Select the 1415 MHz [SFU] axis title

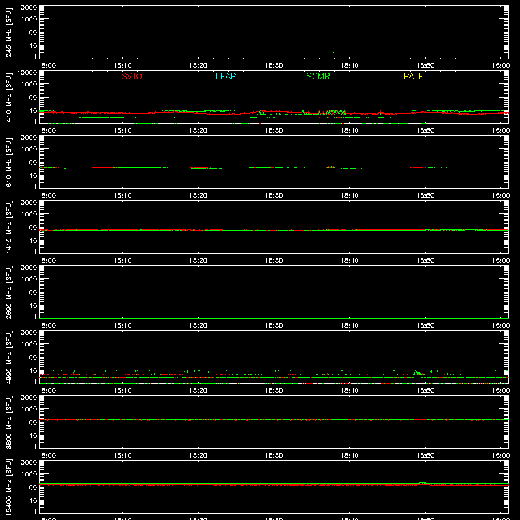click(8, 227)
